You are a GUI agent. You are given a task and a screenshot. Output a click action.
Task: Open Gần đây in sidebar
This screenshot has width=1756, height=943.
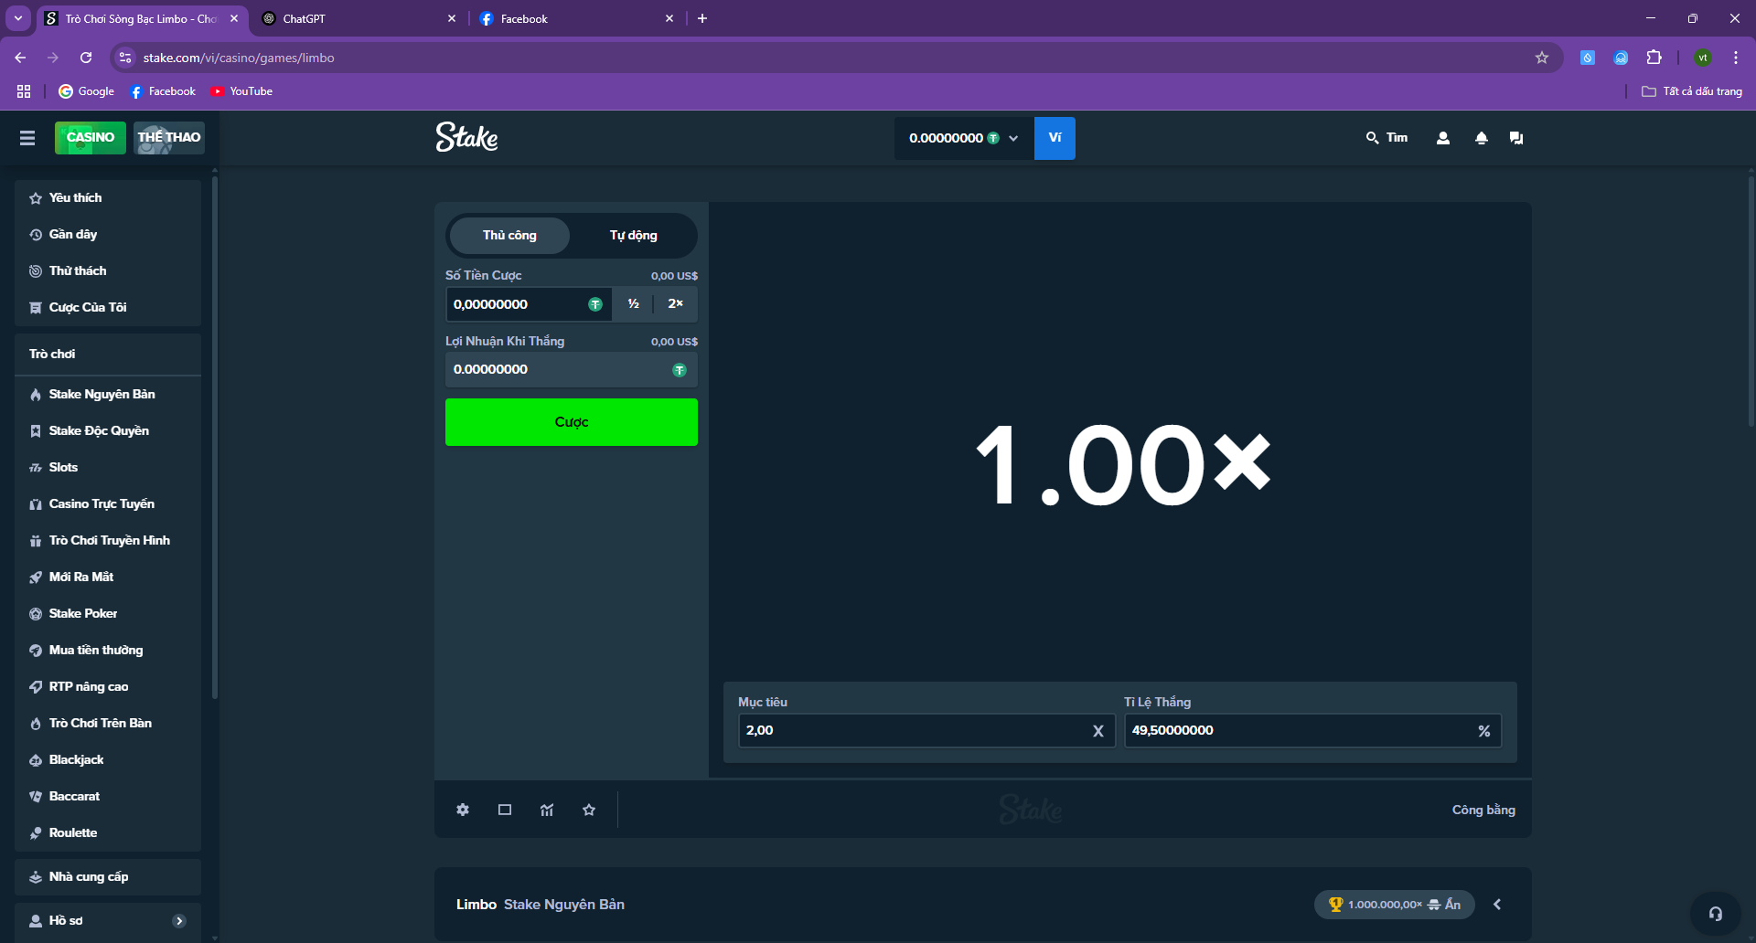click(108, 235)
